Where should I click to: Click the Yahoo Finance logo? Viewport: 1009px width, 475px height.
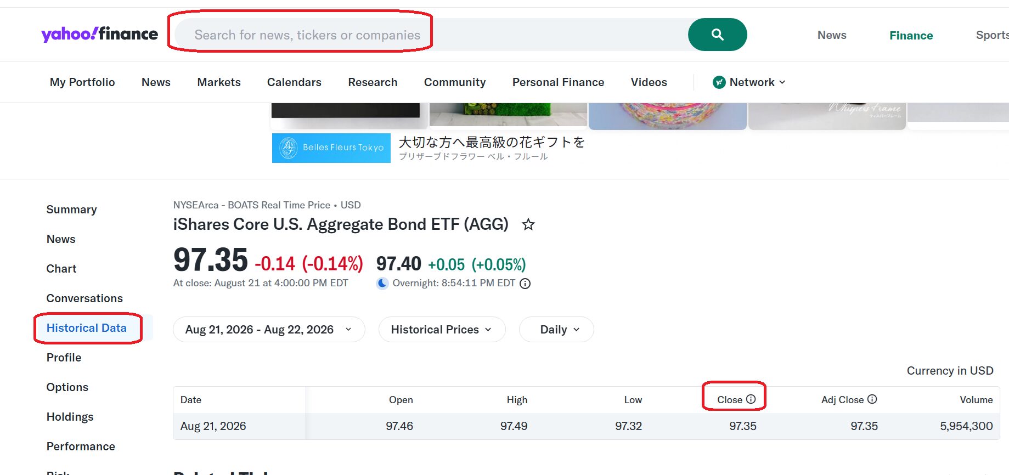click(x=99, y=35)
